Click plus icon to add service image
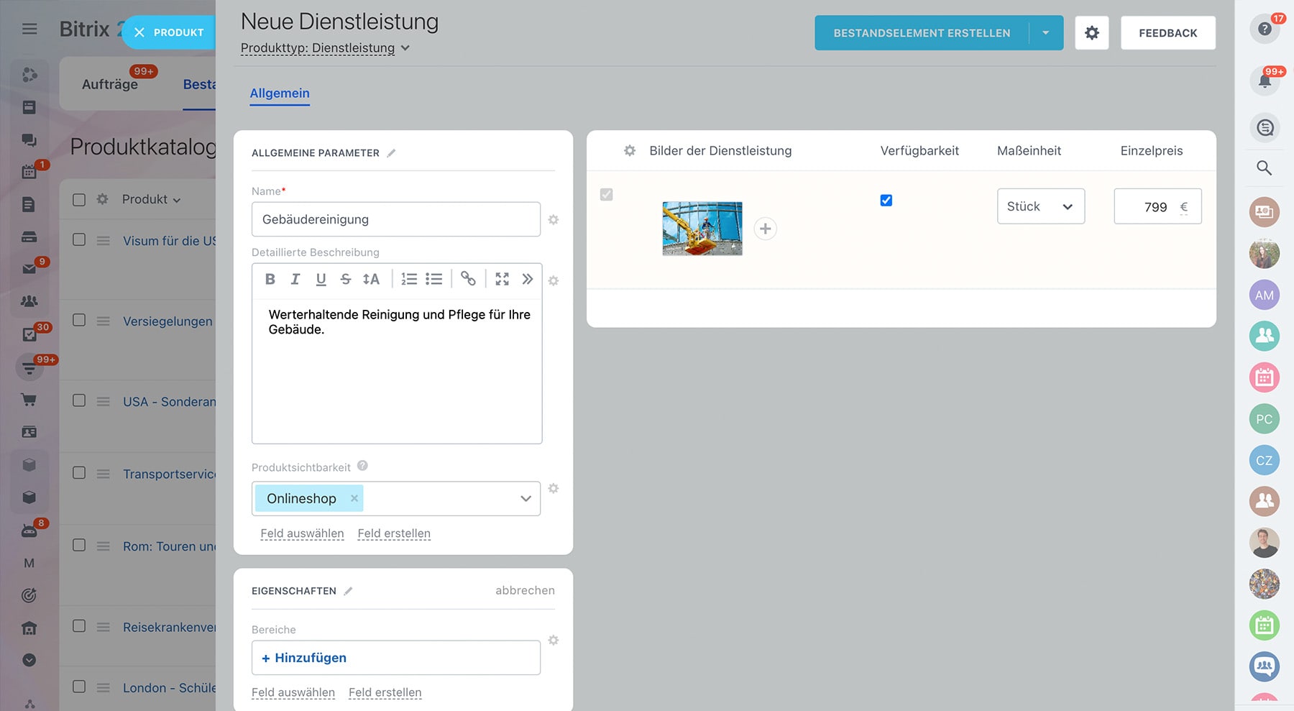Viewport: 1294px width, 711px height. 765,229
